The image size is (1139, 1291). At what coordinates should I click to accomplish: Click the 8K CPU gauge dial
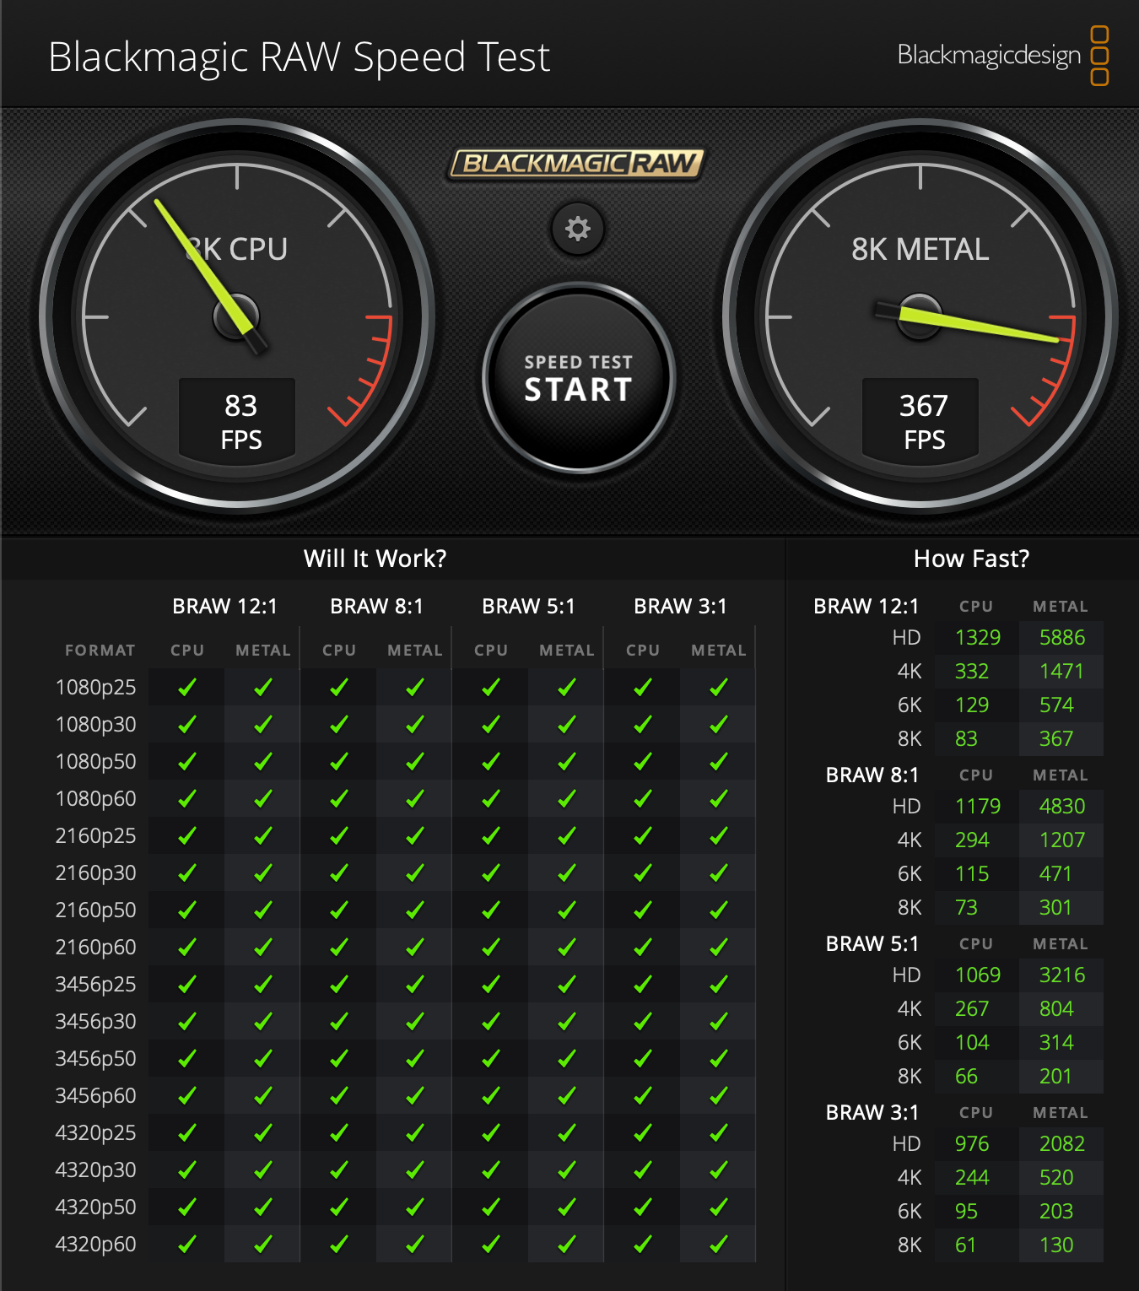click(237, 317)
